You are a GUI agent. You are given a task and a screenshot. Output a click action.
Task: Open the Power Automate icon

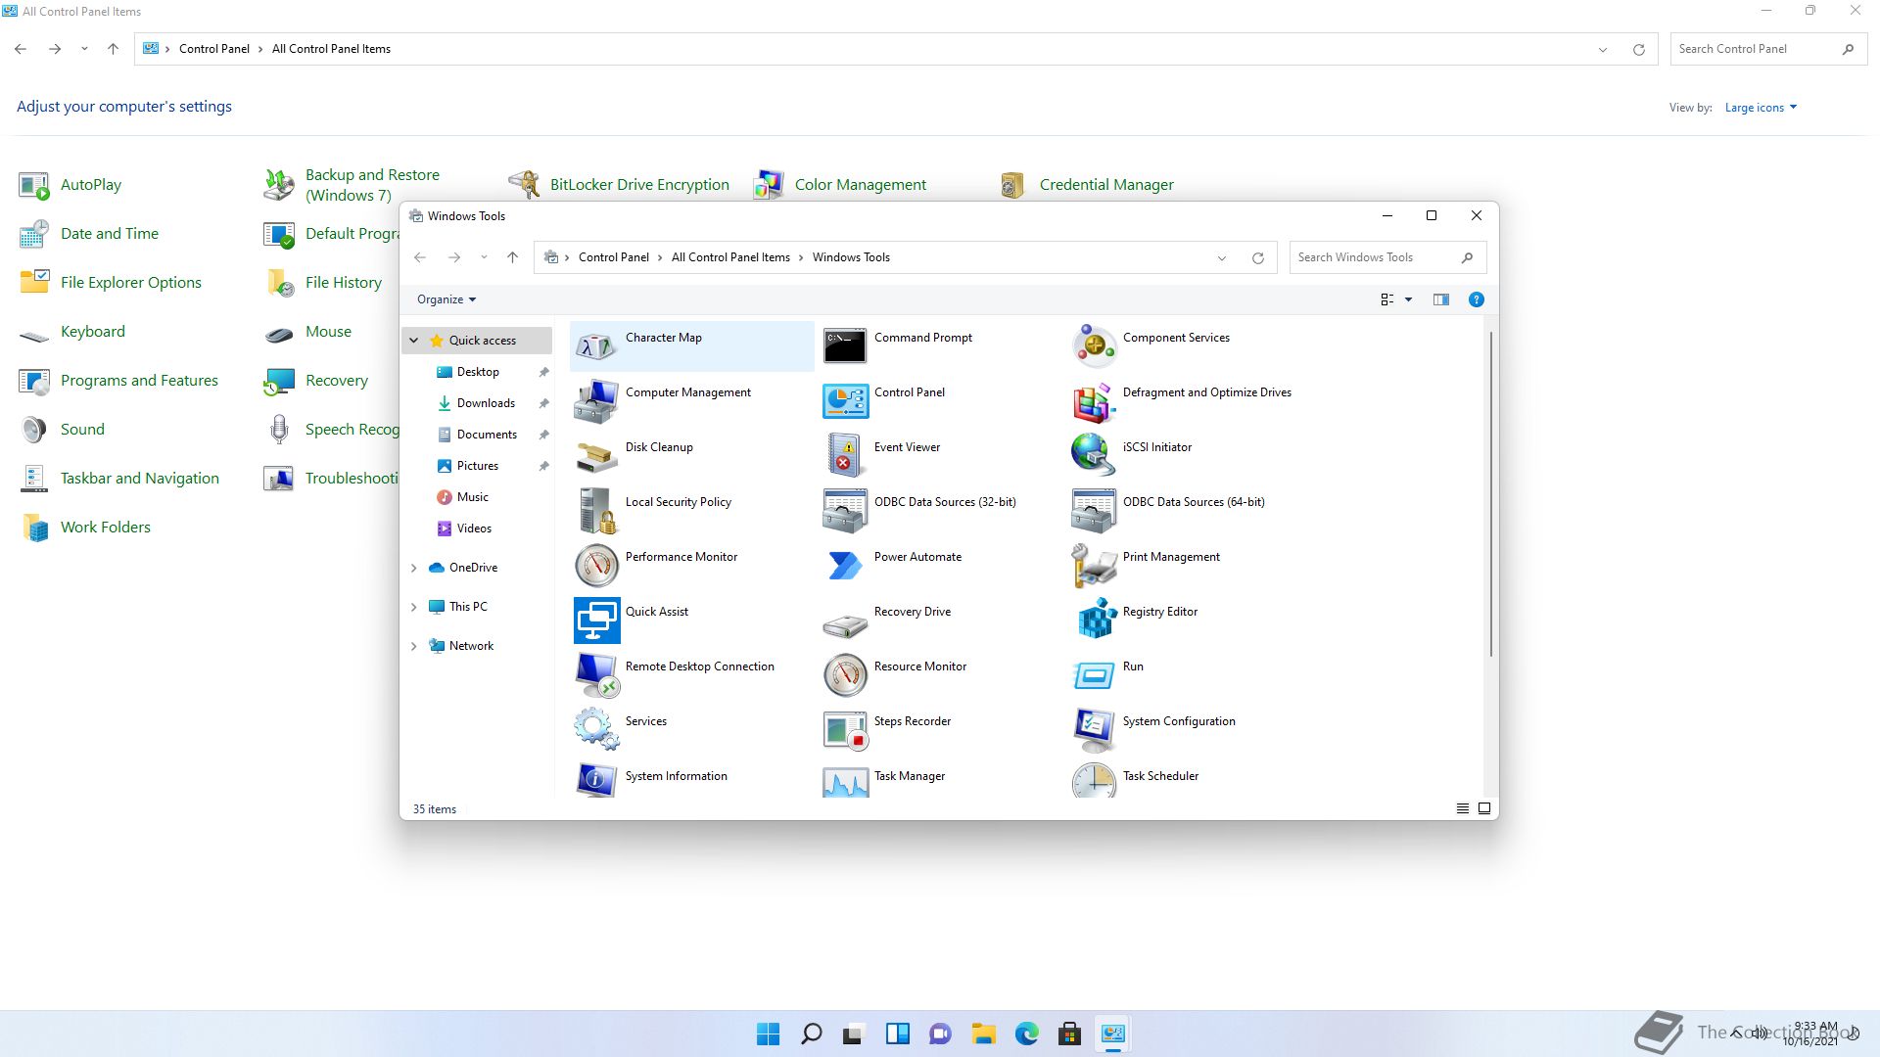(x=845, y=565)
